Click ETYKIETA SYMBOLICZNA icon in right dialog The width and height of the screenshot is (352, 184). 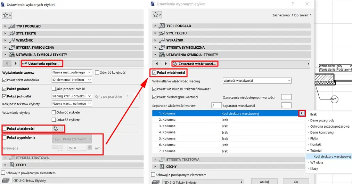pos(162,47)
